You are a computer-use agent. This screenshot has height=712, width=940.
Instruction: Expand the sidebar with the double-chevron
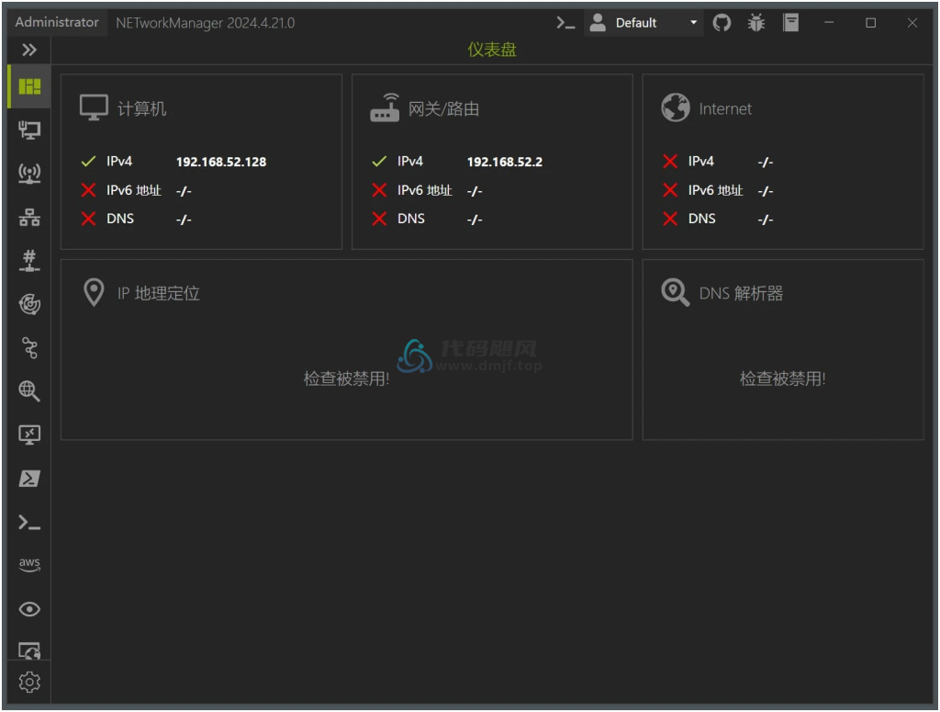click(x=28, y=50)
